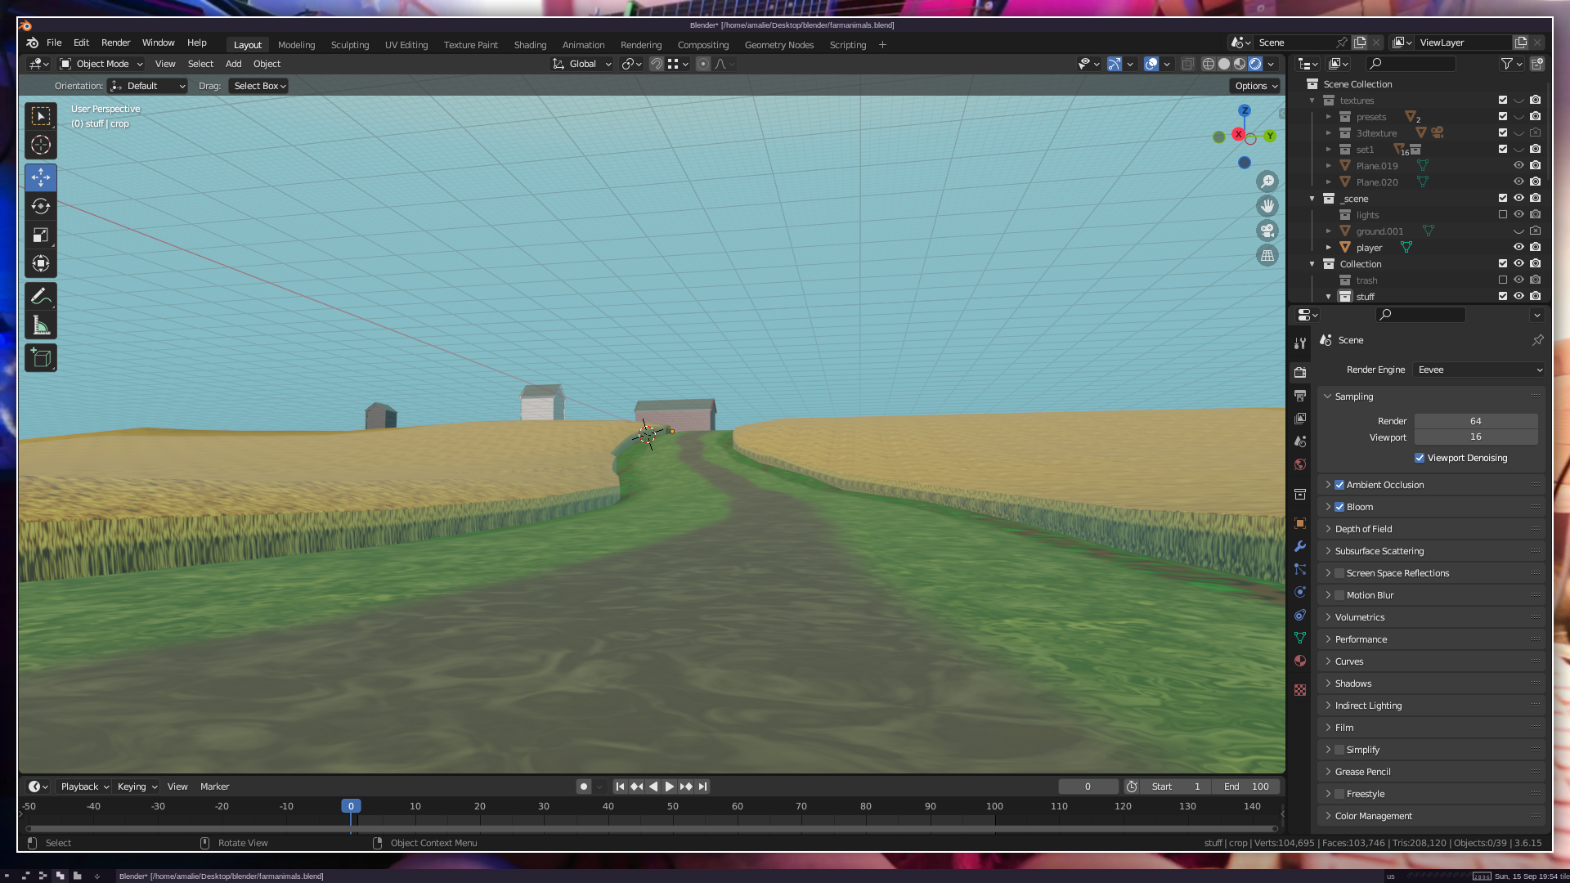The width and height of the screenshot is (1570, 883).
Task: Open the Render menu
Action: [x=115, y=43]
